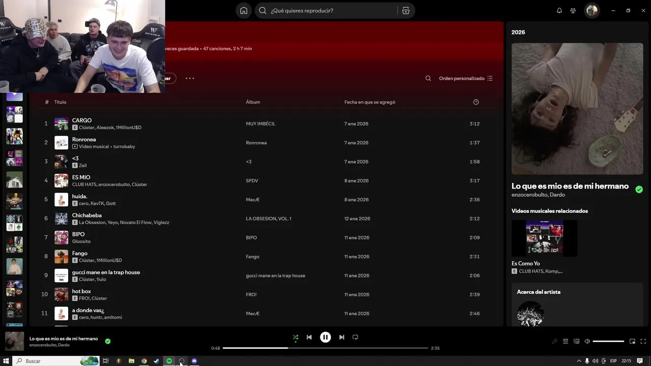Image resolution: width=651 pixels, height=366 pixels.
Task: Select the track huida.
Action: (x=79, y=196)
